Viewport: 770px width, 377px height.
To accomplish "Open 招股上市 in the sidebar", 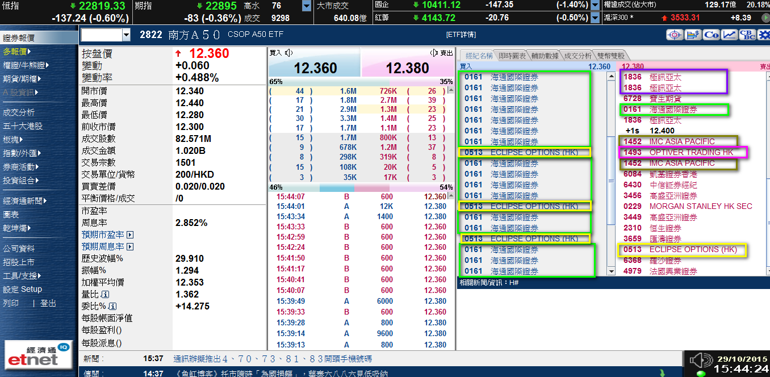I will [19, 262].
